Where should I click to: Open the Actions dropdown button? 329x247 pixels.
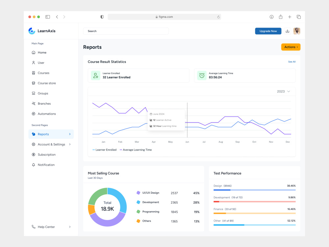[x=291, y=47]
